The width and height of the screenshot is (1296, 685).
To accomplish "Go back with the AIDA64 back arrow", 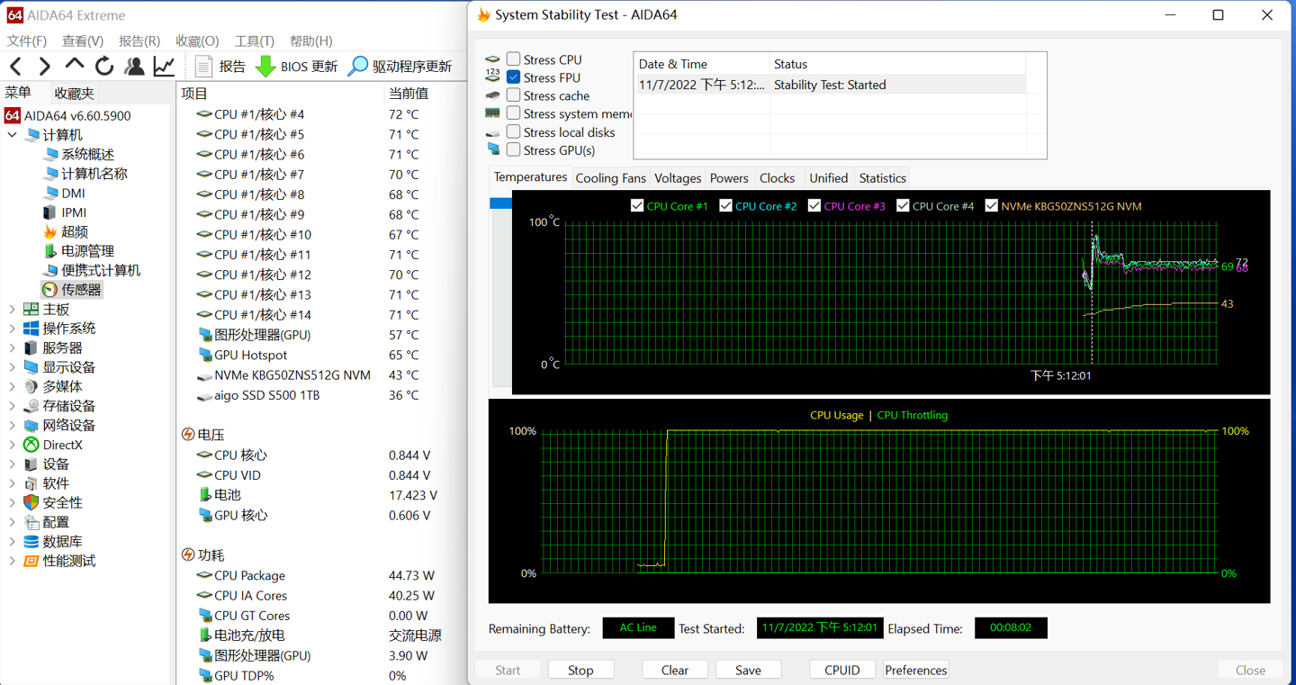I will click(16, 66).
